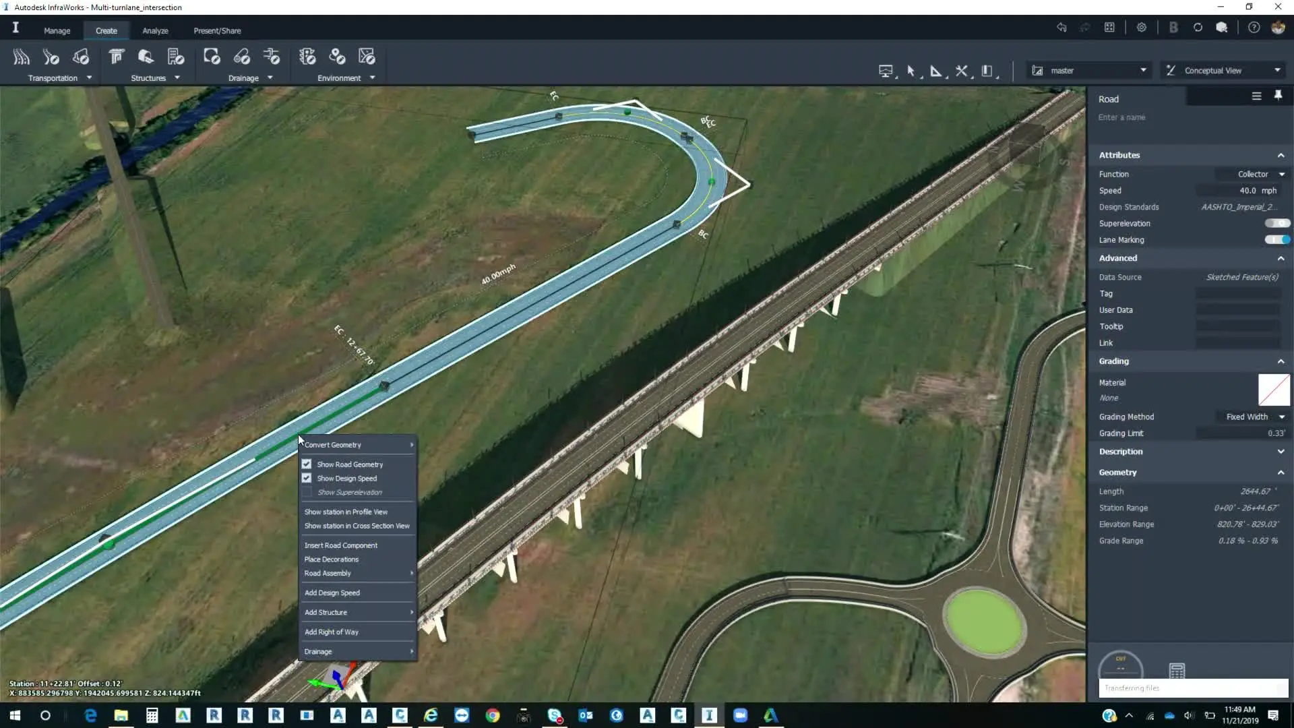Open the settings gear icon
The image size is (1294, 728).
(x=1141, y=28)
